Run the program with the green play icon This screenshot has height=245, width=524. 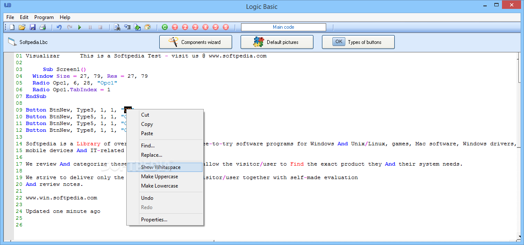coord(79,27)
